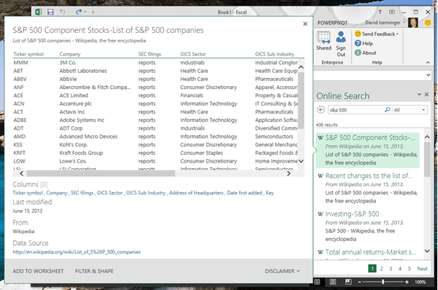Click the ADBE ticker cell

tap(20, 120)
